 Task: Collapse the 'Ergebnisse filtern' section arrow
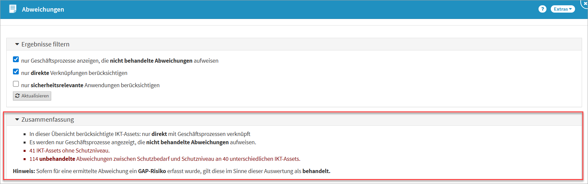[17, 44]
